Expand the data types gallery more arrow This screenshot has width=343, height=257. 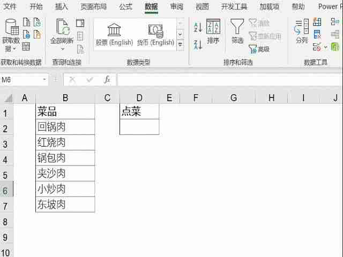tap(180, 44)
